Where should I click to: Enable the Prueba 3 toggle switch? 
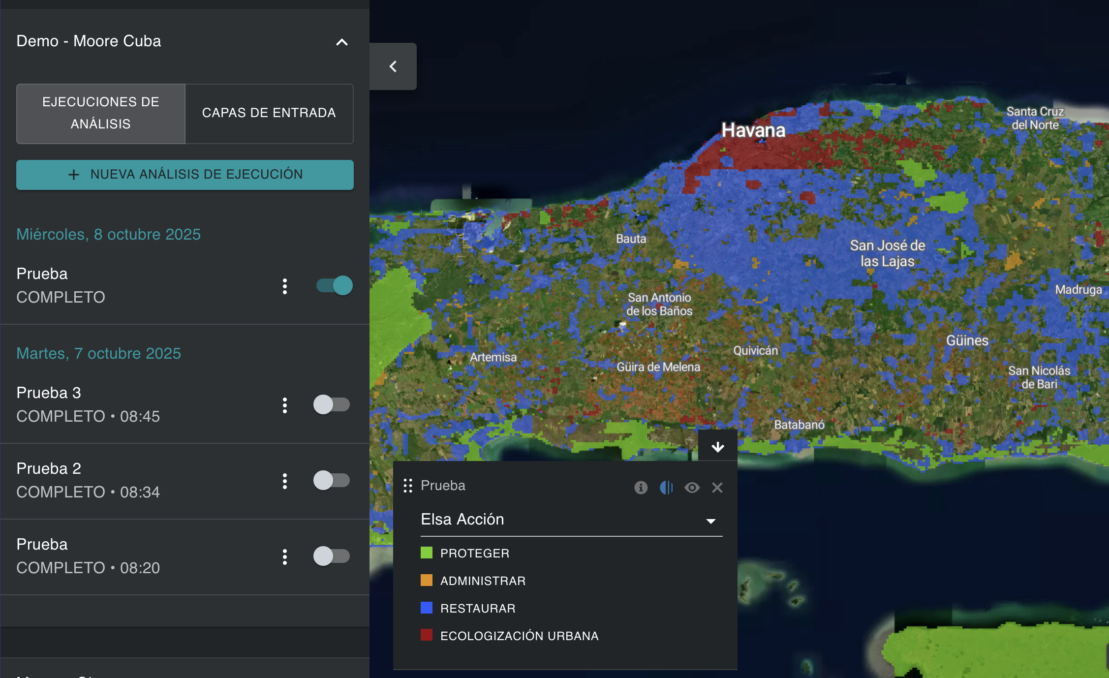tap(332, 404)
